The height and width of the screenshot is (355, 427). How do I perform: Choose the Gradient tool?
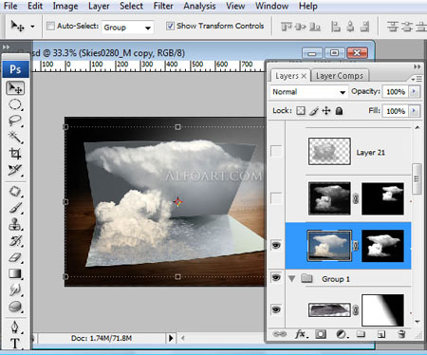15,274
